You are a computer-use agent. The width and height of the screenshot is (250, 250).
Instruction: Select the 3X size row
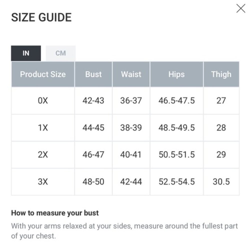click(x=43, y=182)
